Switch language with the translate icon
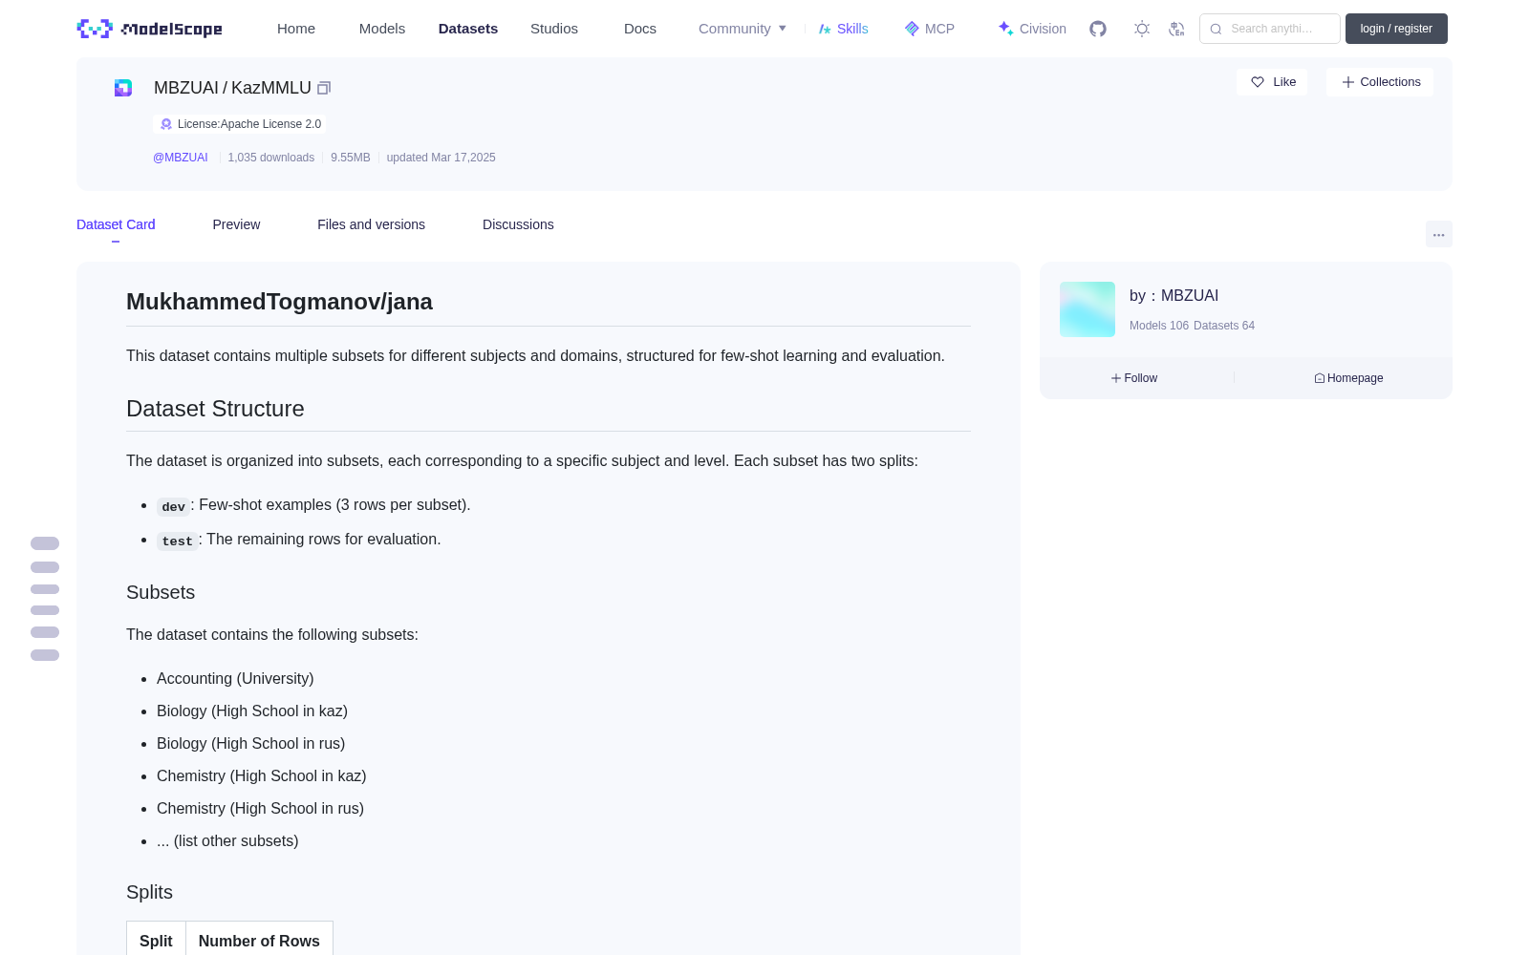 [x=1177, y=29]
